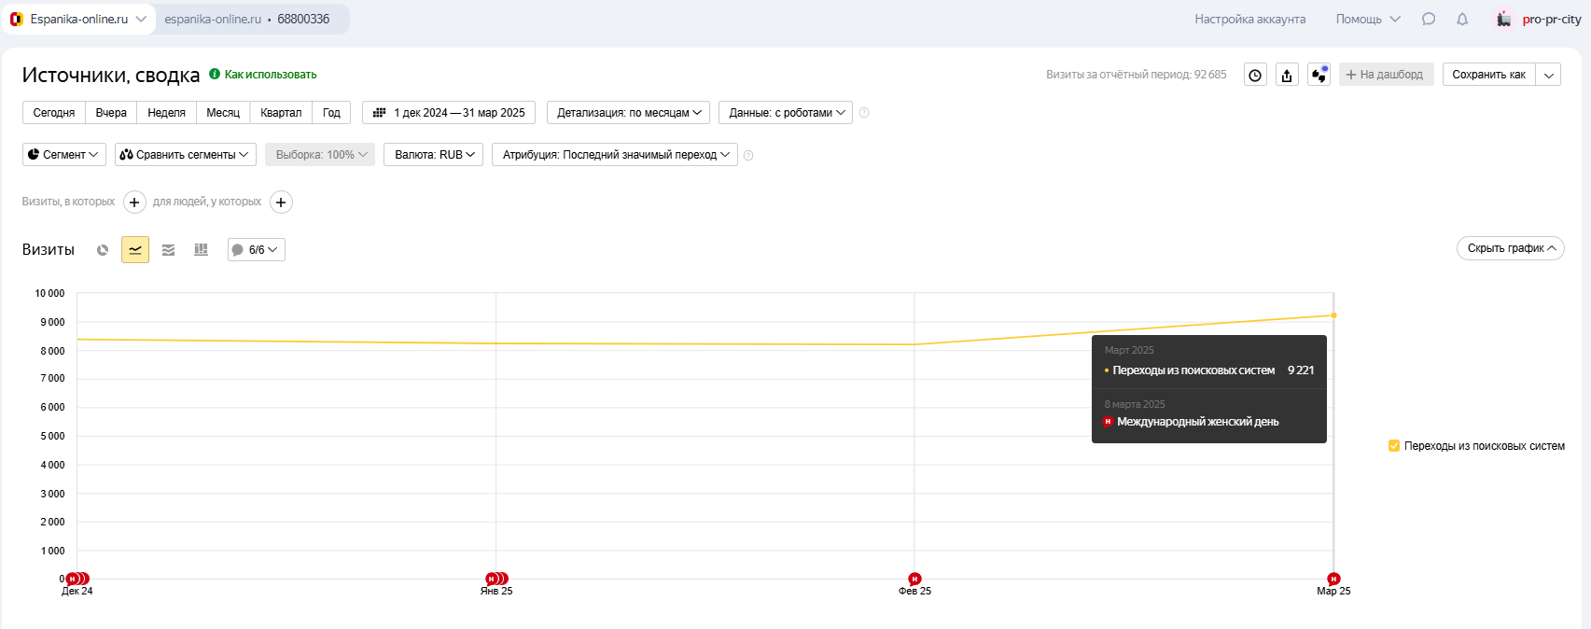Add a condition for visits with plus icon
1591x629 pixels.
pyautogui.click(x=134, y=203)
